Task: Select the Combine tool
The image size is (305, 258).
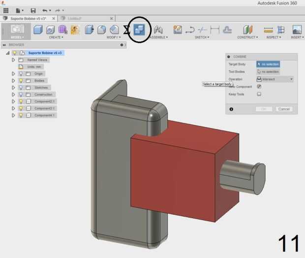Action: coord(139,30)
